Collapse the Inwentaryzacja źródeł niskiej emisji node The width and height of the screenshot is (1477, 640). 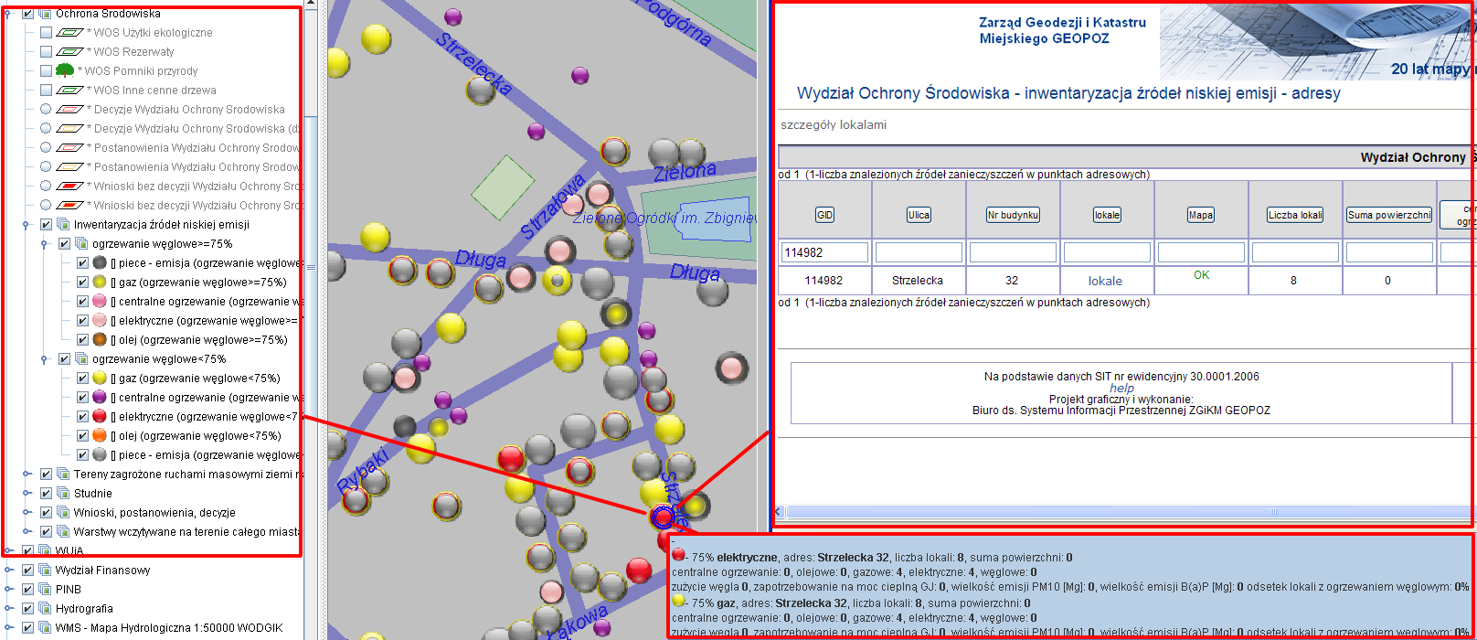click(27, 225)
